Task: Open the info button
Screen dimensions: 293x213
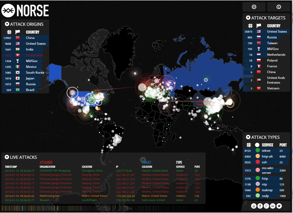Action: click(x=279, y=7)
